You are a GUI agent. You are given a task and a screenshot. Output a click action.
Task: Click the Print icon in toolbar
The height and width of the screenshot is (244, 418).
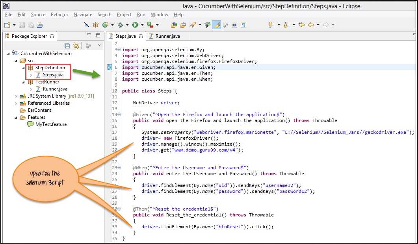[x=39, y=25]
